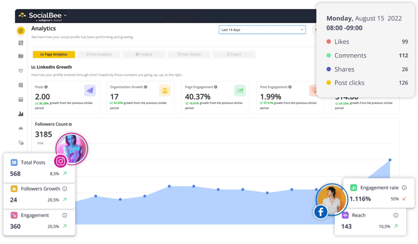The width and height of the screenshot is (418, 244).
Task: Switch to the Post Analytics tab
Action: [99, 54]
